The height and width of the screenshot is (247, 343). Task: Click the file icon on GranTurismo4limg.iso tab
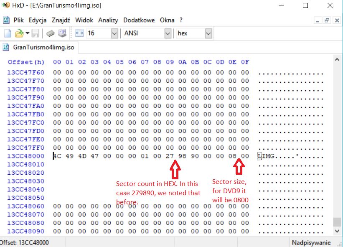point(6,47)
